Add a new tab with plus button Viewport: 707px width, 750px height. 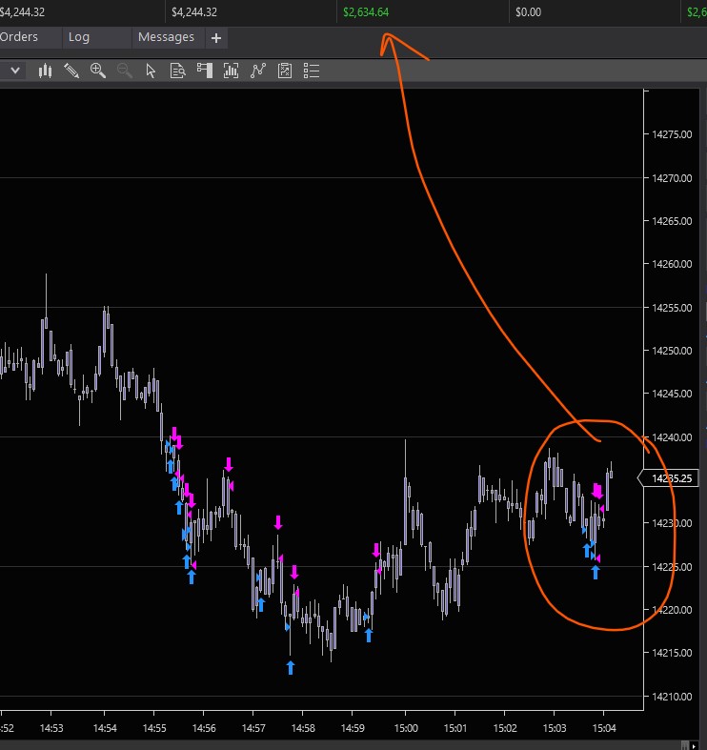[216, 38]
